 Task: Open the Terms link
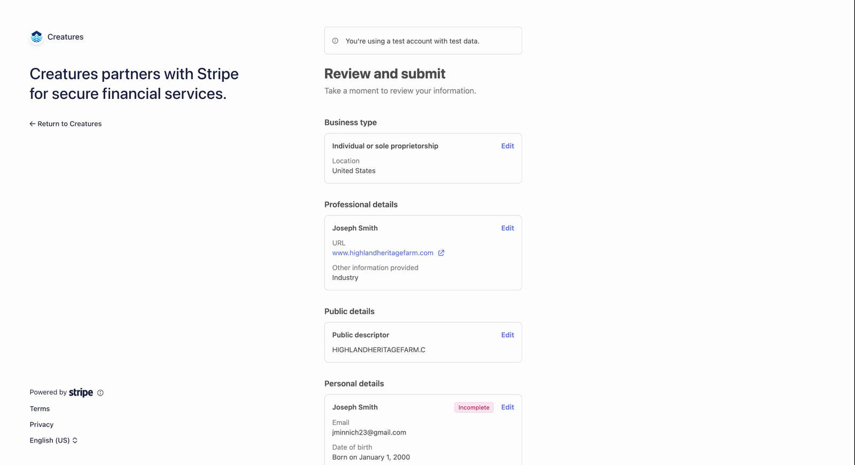tap(40, 409)
